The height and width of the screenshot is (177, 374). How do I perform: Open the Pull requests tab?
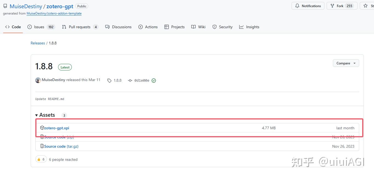click(79, 27)
